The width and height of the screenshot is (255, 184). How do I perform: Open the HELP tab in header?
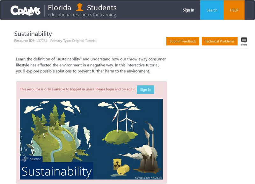(x=234, y=10)
